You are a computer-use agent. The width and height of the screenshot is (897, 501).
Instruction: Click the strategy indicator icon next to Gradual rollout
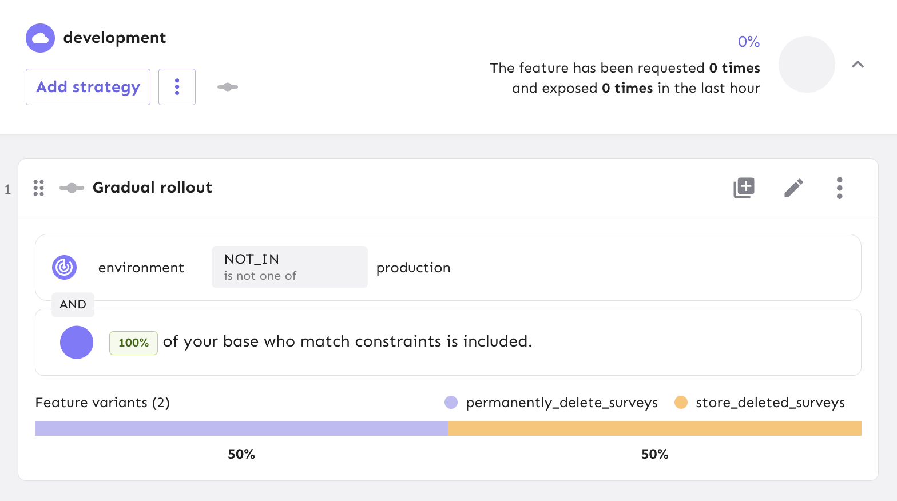coord(71,188)
